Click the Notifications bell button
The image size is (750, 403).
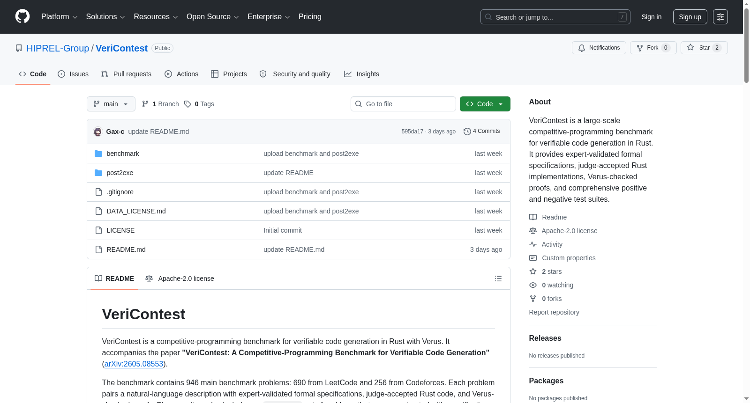[x=599, y=48]
